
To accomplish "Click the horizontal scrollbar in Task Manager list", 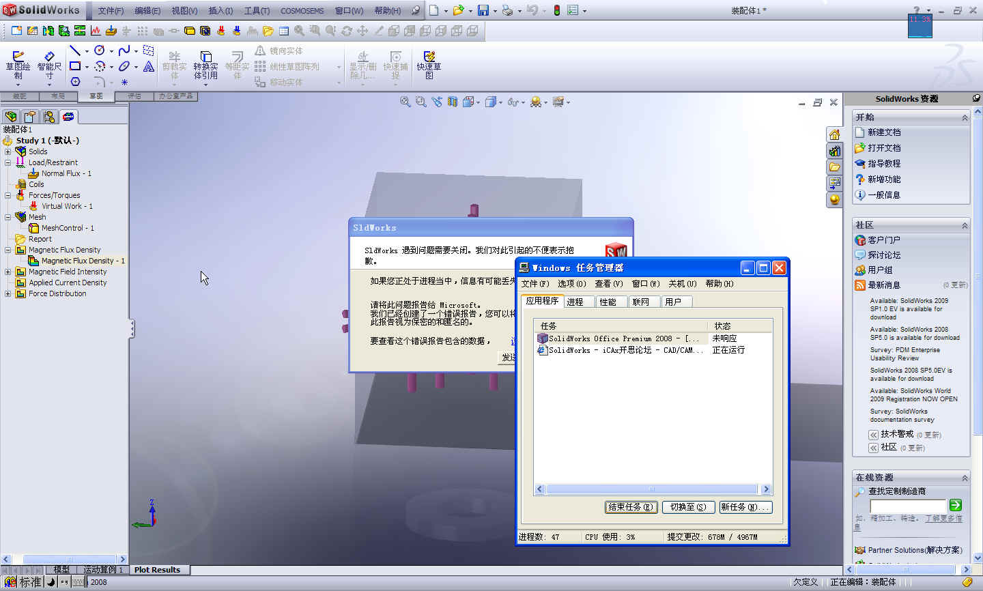I will coord(652,489).
